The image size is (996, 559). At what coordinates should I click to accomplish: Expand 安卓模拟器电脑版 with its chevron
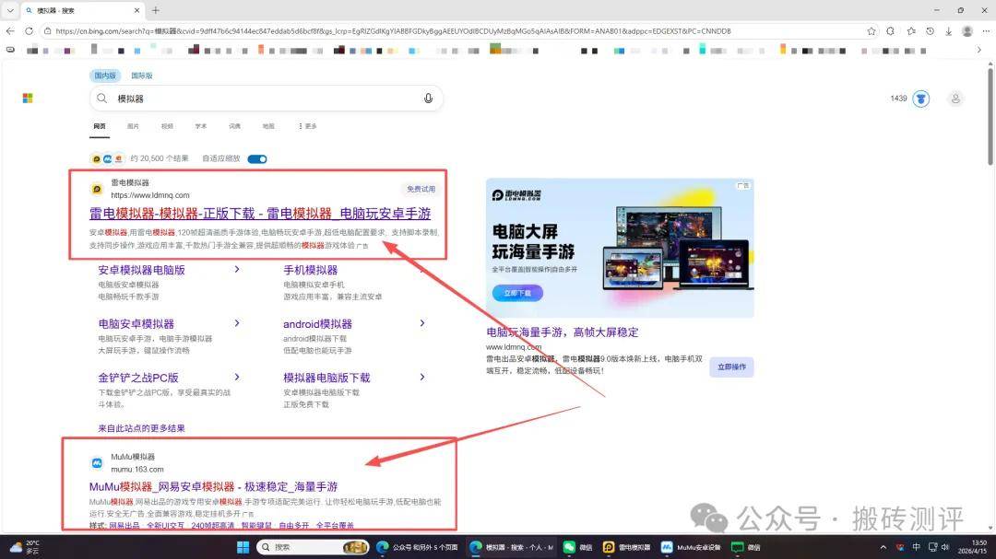237,269
